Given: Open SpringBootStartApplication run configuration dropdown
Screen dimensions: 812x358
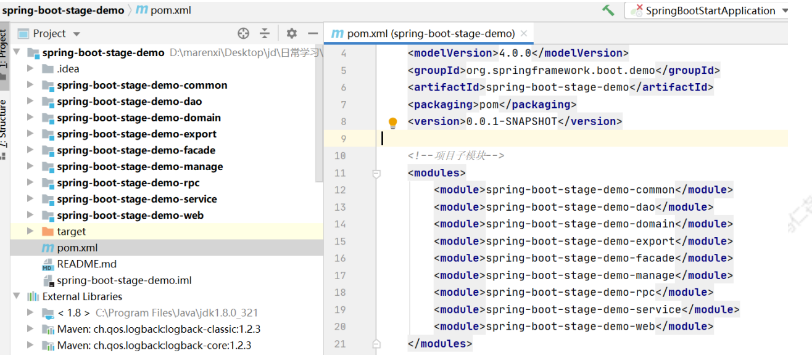Looking at the screenshot, I should [708, 10].
